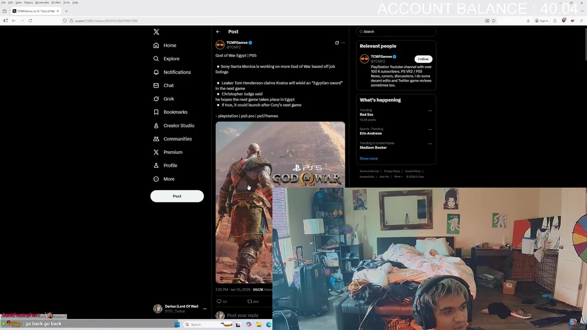
Task: Click the reply comment icon
Action: click(x=219, y=302)
